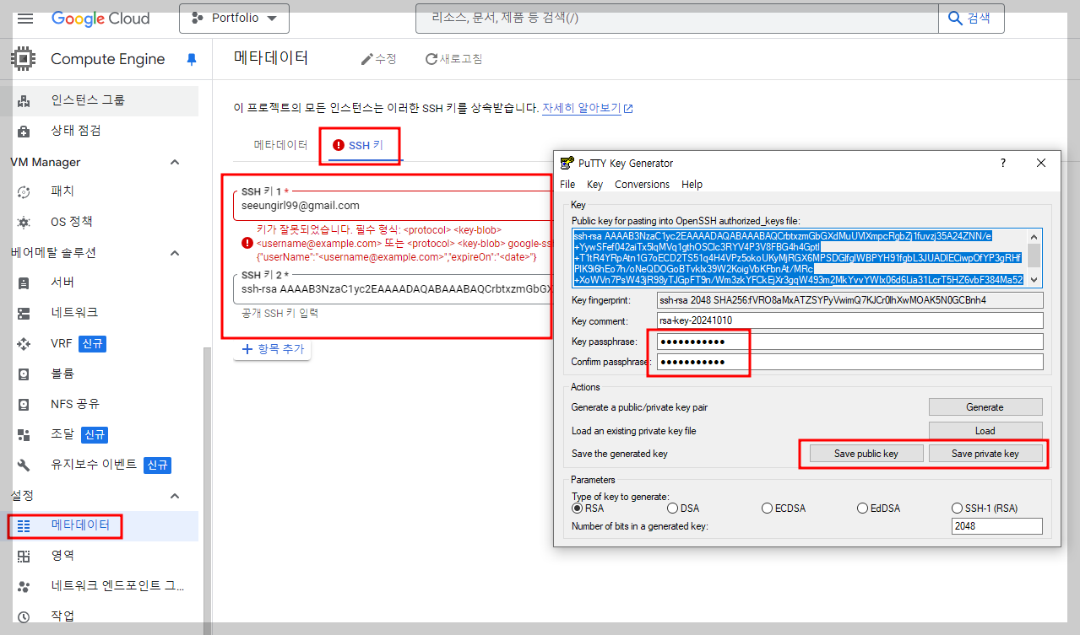Click the public key text box scrollbar
The height and width of the screenshot is (635, 1080).
point(1034,257)
